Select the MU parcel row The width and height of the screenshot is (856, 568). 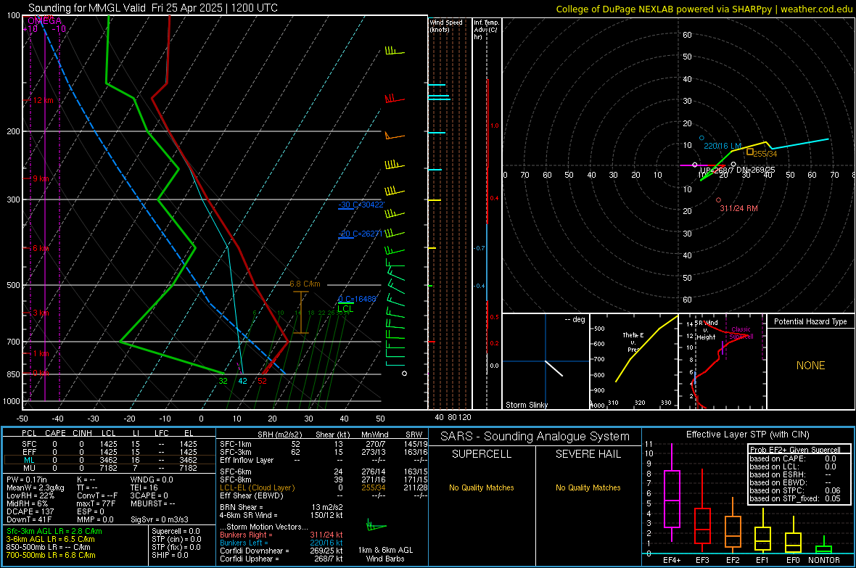click(110, 468)
